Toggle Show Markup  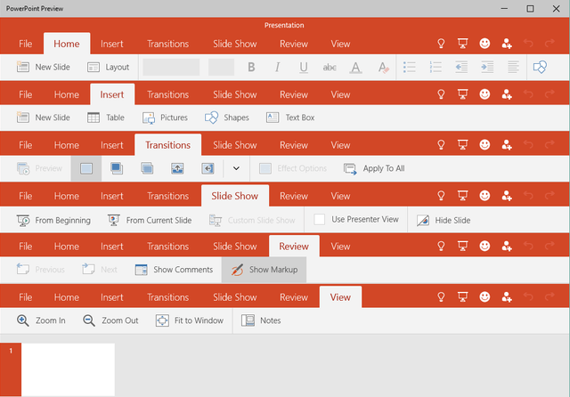pyautogui.click(x=264, y=270)
